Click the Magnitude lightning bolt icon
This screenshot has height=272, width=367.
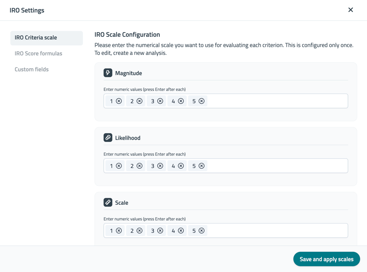click(x=108, y=73)
